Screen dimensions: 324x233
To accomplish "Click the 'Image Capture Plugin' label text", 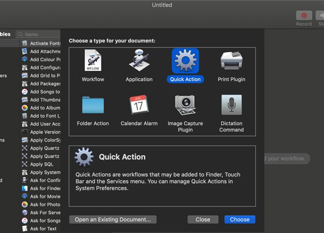I will click(185, 127).
